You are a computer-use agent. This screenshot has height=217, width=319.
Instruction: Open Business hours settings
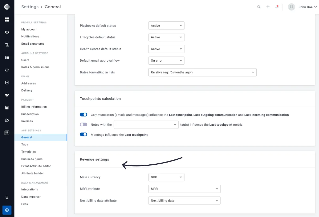32,159
